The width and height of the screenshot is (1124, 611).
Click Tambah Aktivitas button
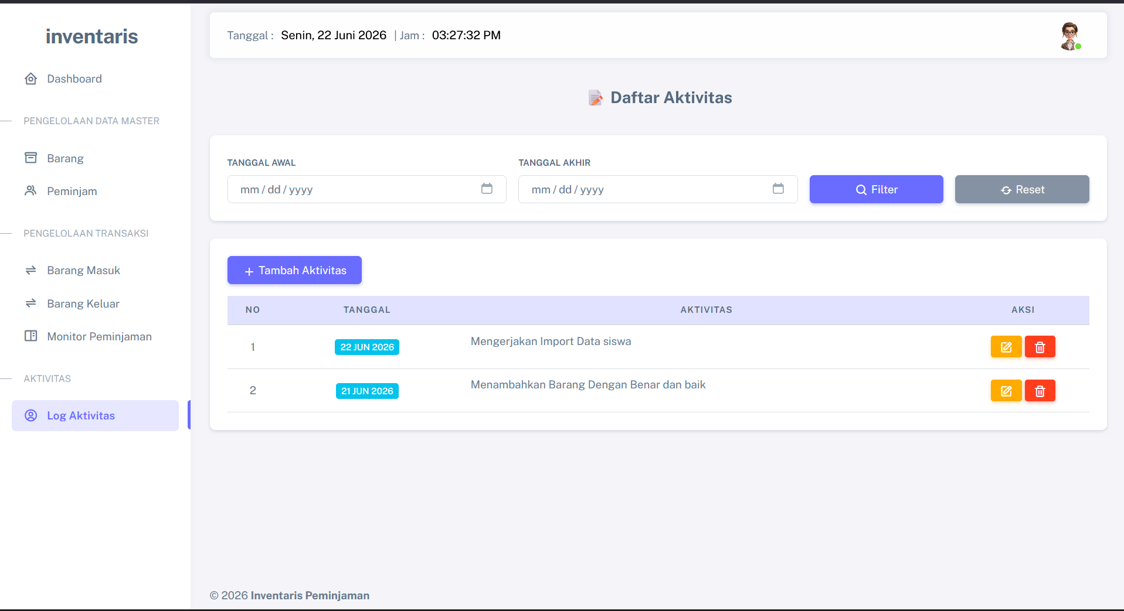tap(294, 270)
